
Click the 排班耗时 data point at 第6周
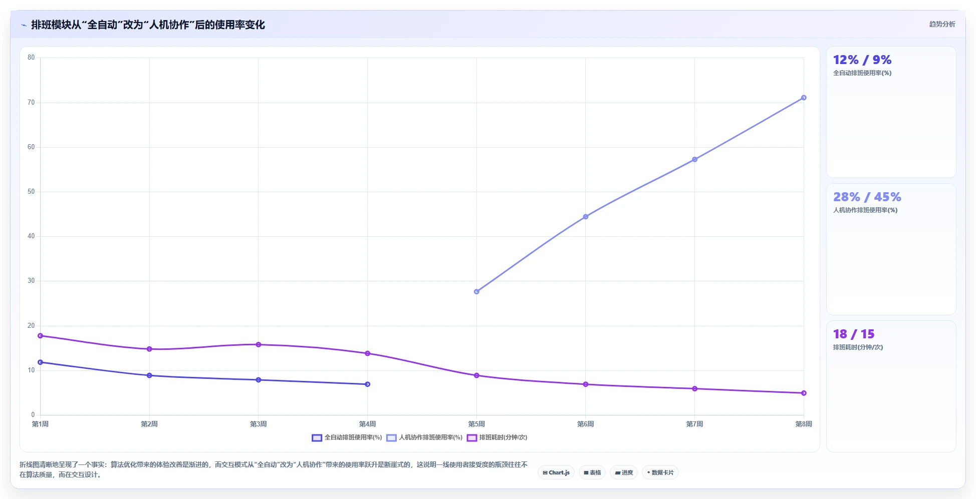click(x=586, y=384)
